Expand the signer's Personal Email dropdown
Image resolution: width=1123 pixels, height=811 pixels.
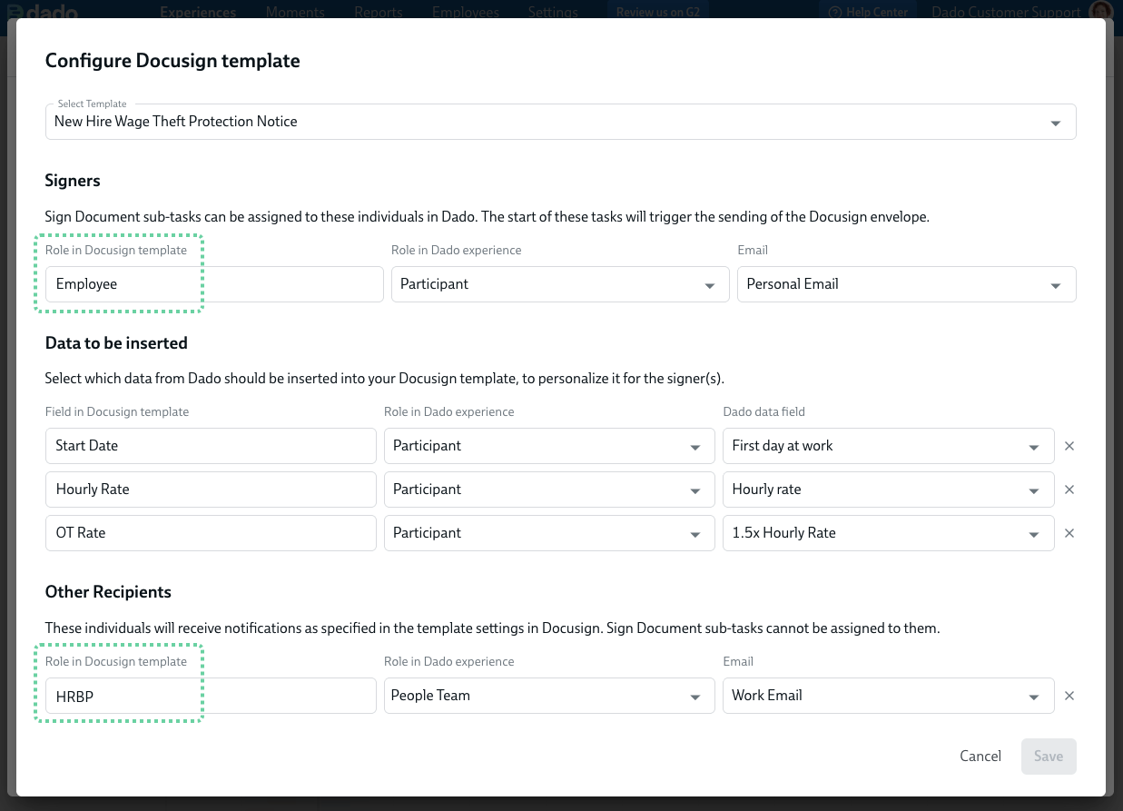tap(907, 284)
